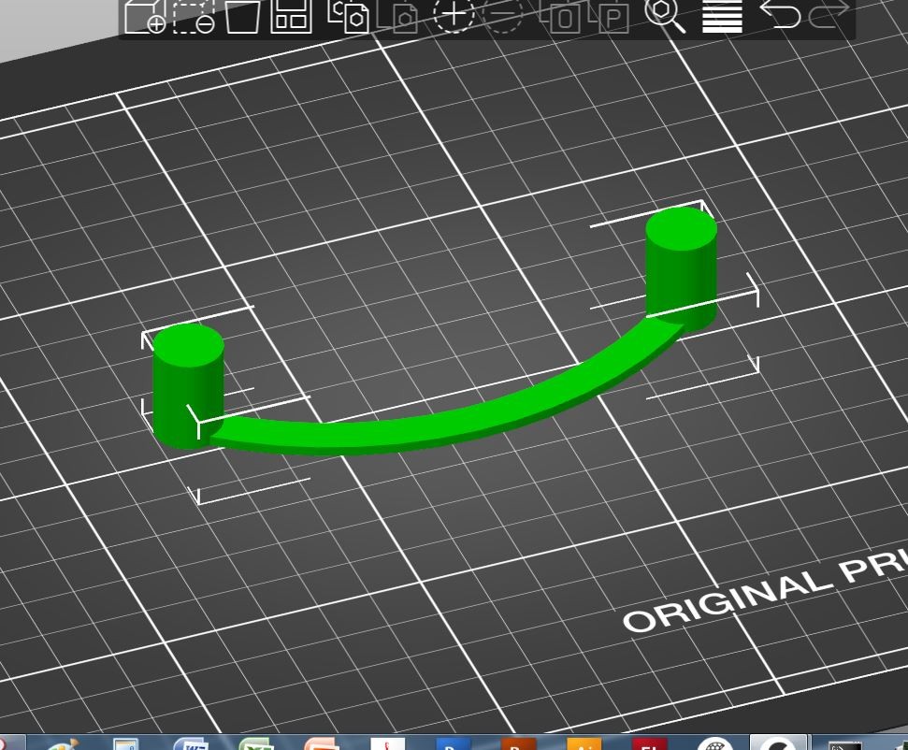
Task: Open variable layer height editing
Action: coord(722,16)
